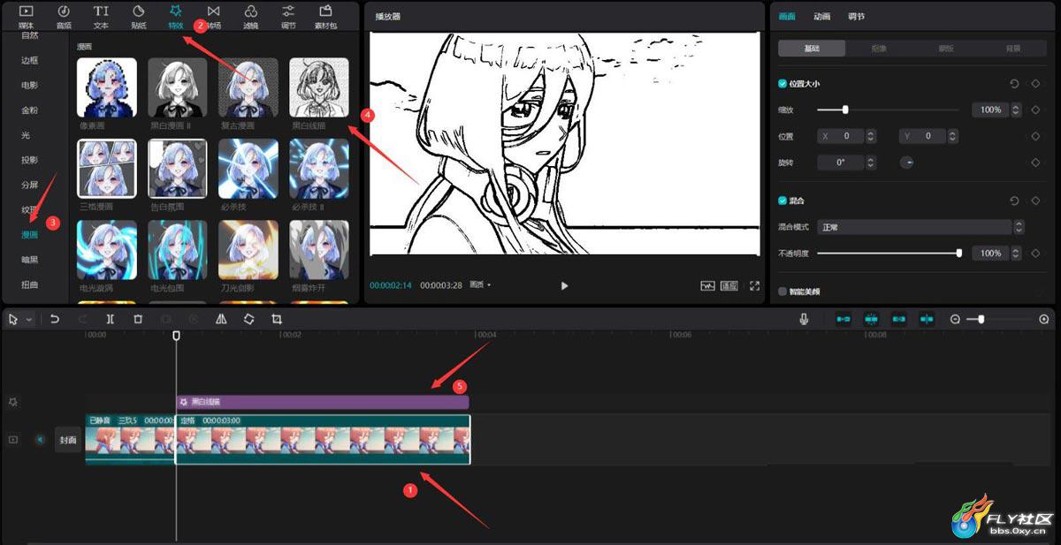Open the 文本 (Text) tab icon
Screen dimensions: 1061x545
[101, 11]
